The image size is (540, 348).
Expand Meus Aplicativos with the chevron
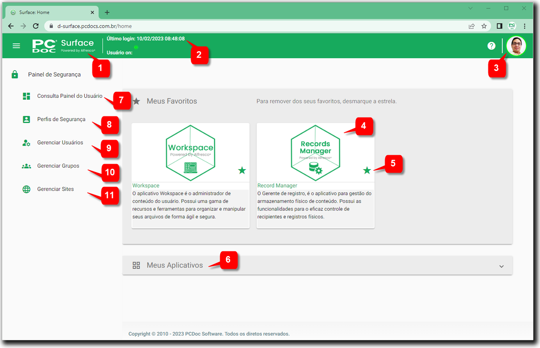point(501,267)
